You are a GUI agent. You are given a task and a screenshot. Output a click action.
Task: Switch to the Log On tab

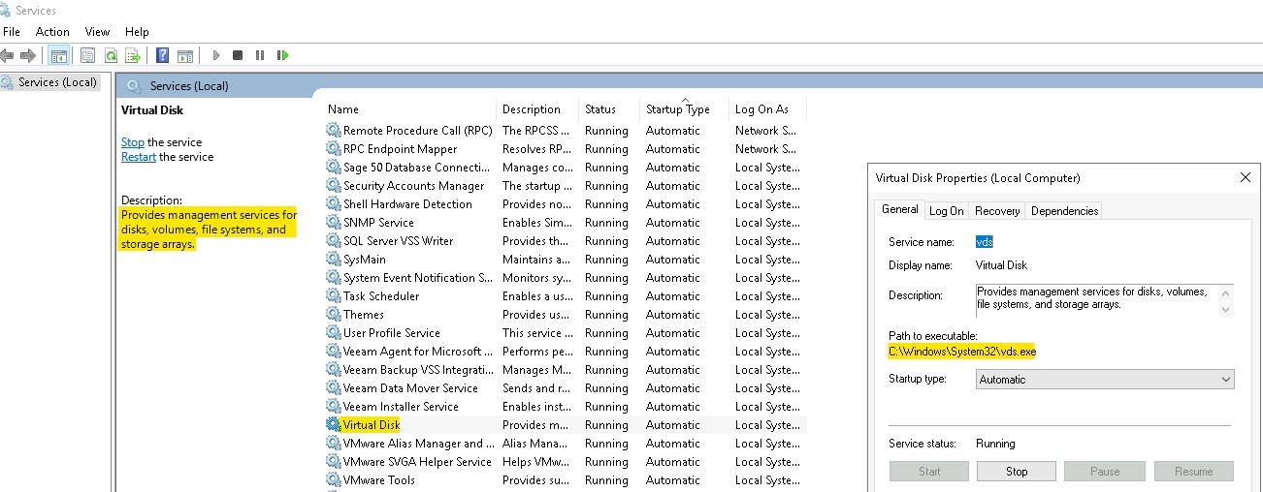(x=946, y=211)
